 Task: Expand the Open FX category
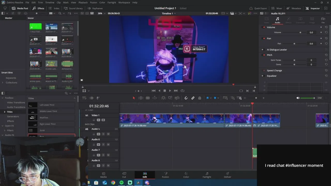click(3, 126)
